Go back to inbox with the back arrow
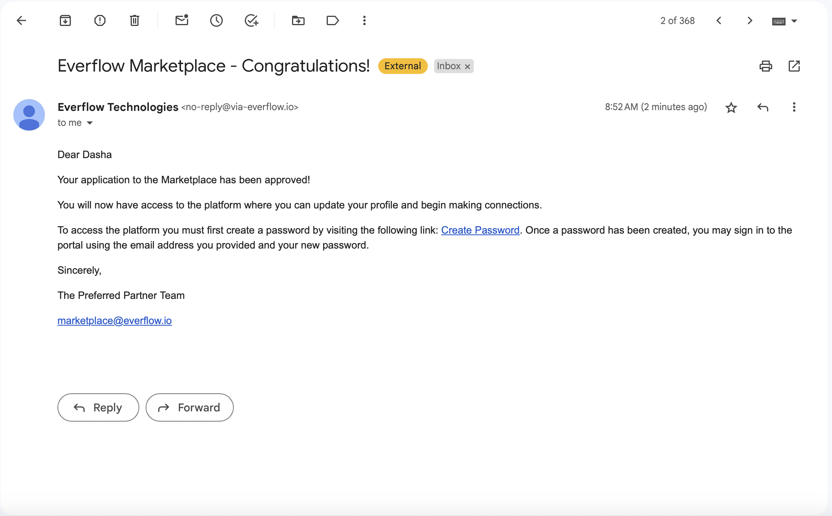832x516 pixels. click(21, 20)
